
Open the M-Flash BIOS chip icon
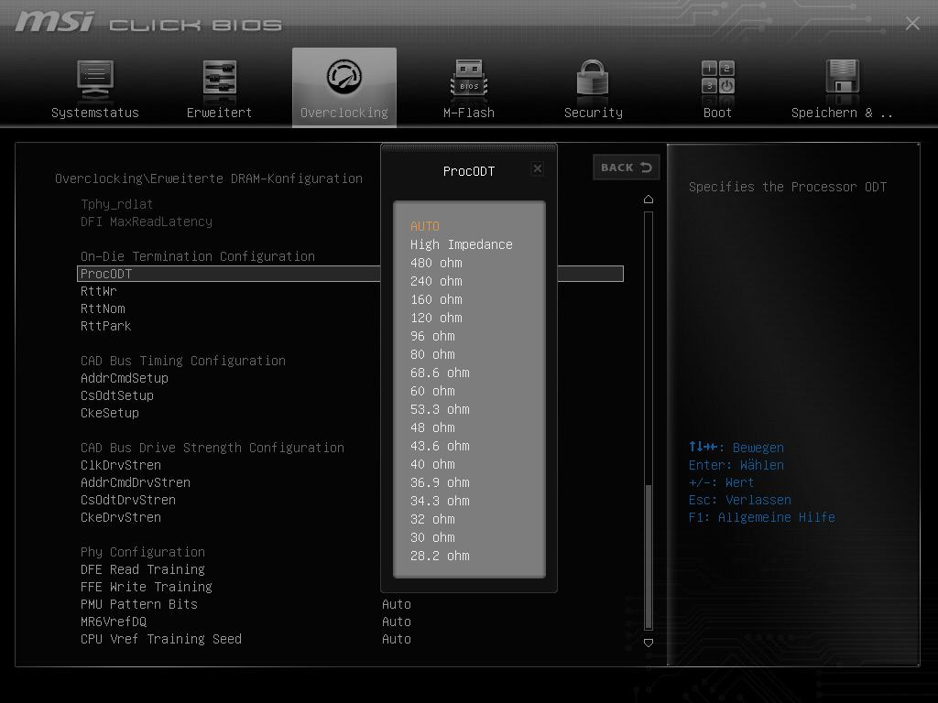pos(469,78)
